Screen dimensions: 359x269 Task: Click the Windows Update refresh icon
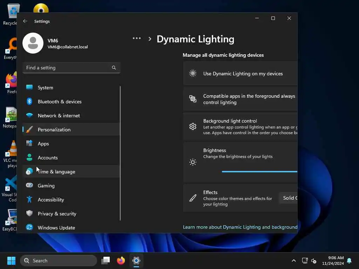[29, 227]
